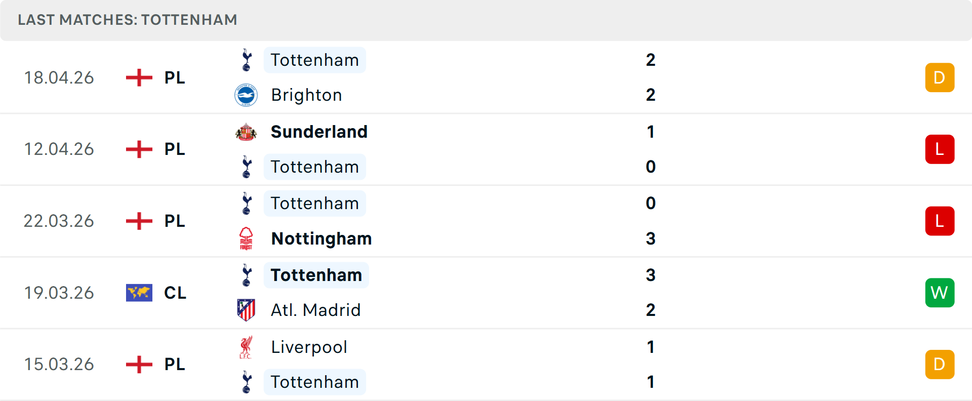This screenshot has width=972, height=401.
Task: Click the CL competition label
Action: click(175, 293)
